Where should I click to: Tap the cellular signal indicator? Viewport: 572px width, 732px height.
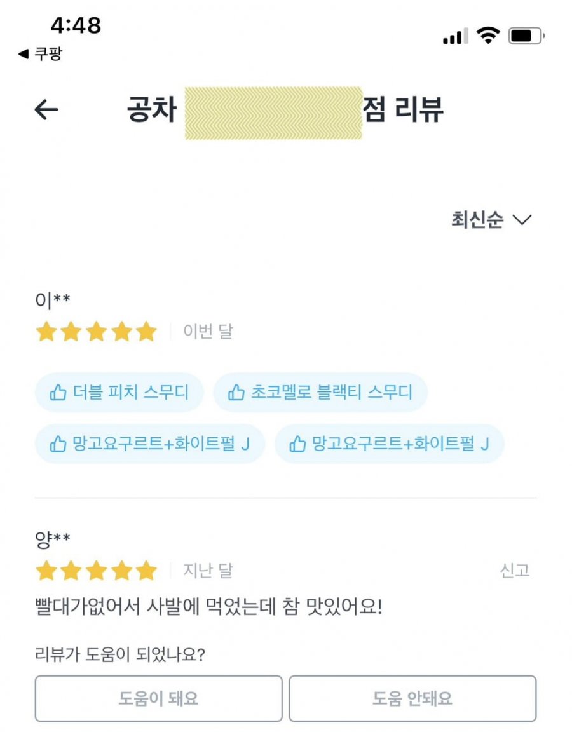(455, 36)
